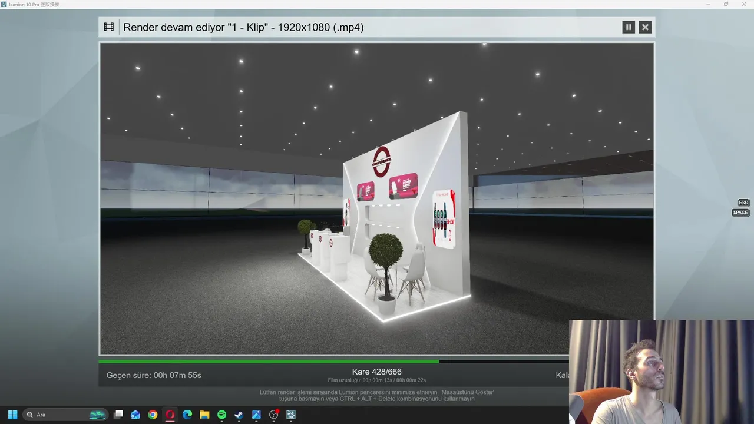The image size is (754, 424).
Task: Click the green render progress bar
Action: click(x=269, y=362)
